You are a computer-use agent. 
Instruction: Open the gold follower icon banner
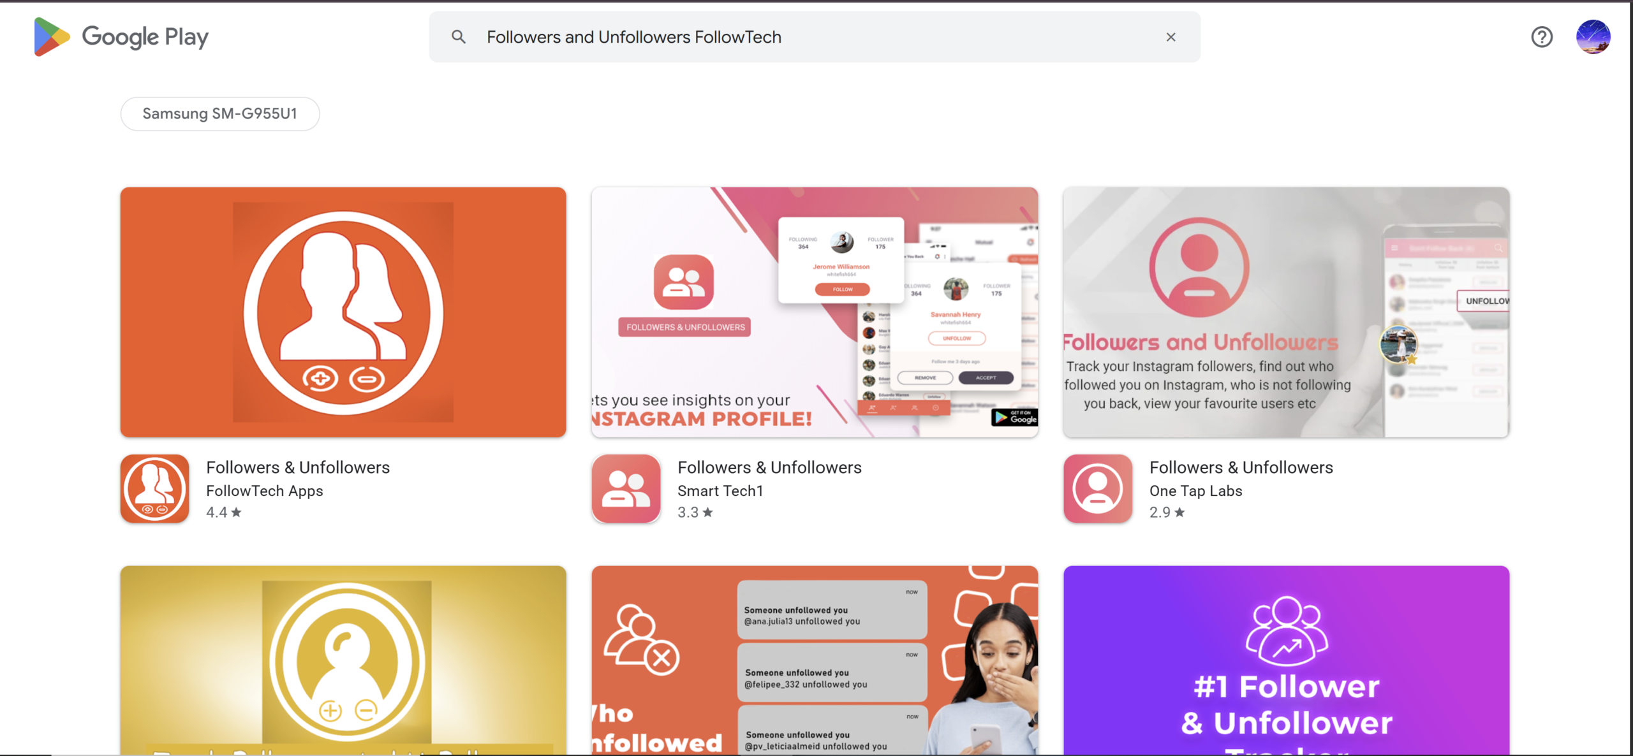click(x=343, y=660)
